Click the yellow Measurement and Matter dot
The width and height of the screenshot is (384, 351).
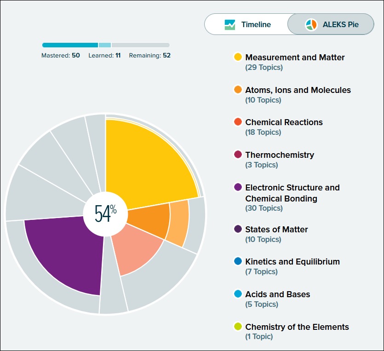coord(238,58)
